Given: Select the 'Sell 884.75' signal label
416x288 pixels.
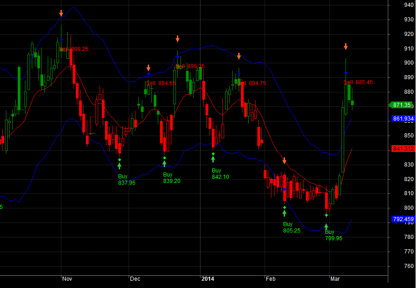Looking at the screenshot, I should coord(251,83).
